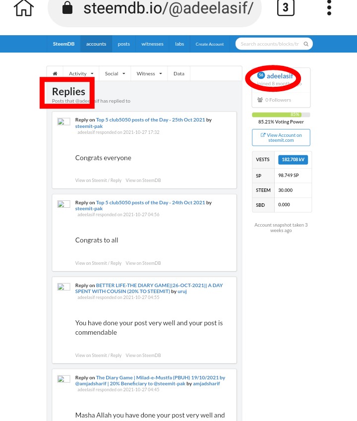Expand the Witness dropdown

click(149, 73)
